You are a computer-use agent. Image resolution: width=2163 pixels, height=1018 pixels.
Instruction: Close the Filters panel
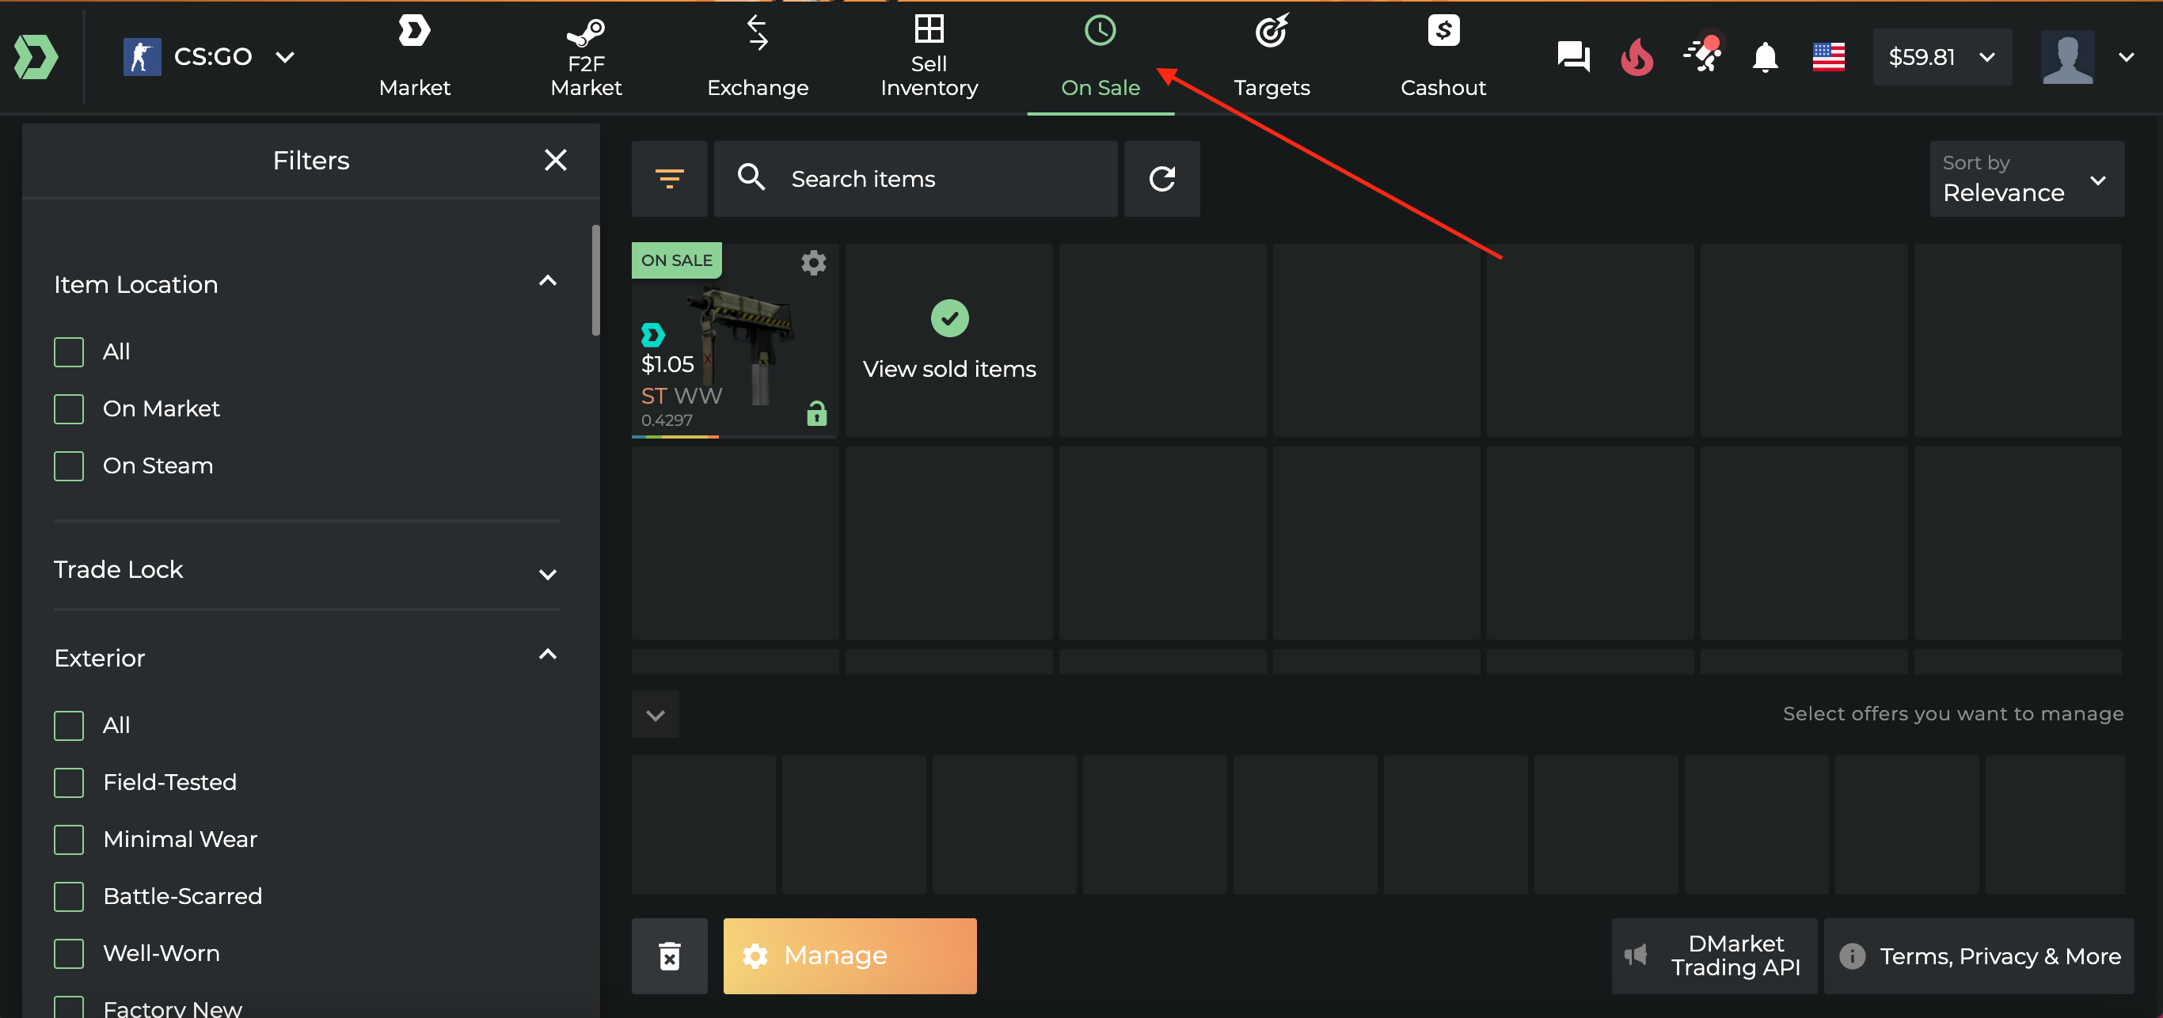555,160
